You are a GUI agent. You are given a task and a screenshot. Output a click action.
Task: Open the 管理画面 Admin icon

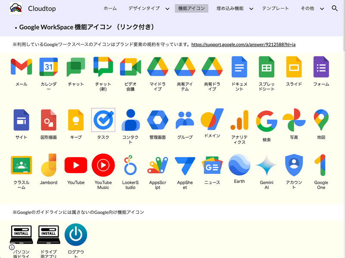[158, 120]
